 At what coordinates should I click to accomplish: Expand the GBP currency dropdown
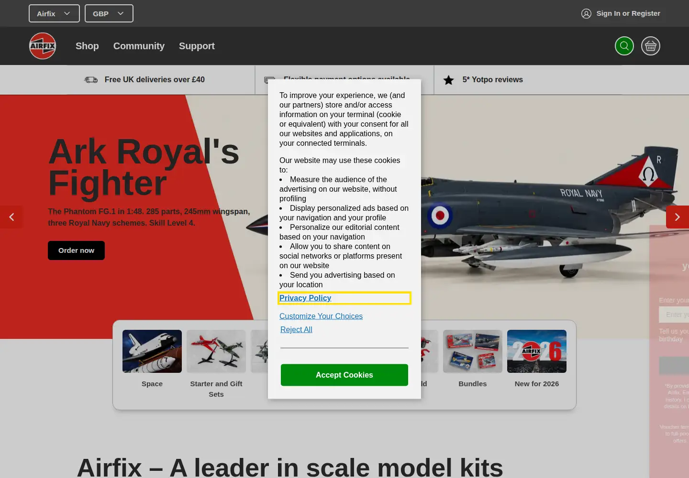pos(109,13)
